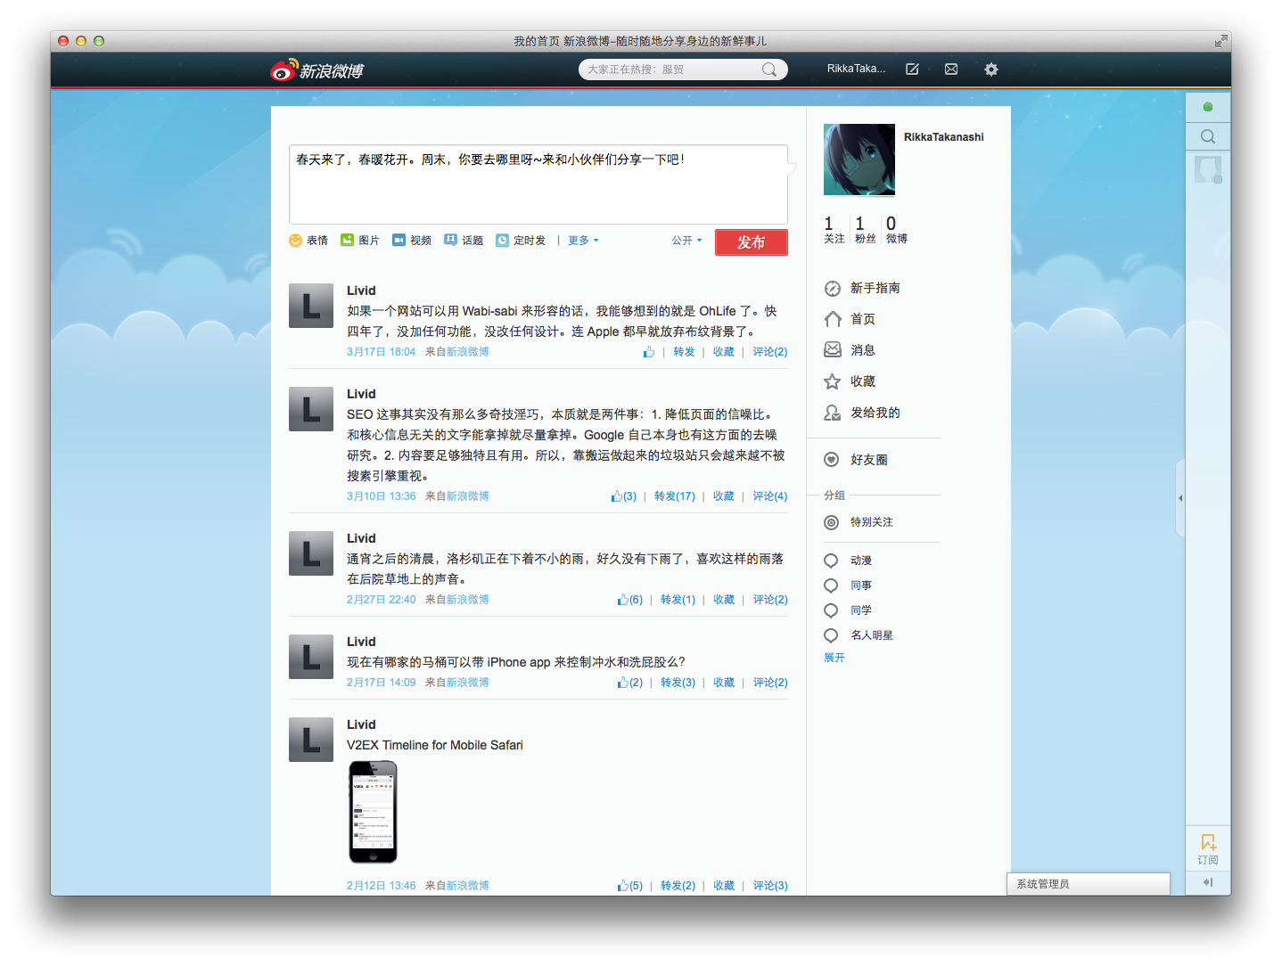The height and width of the screenshot is (966, 1282).
Task: Go to 首页 in the sidebar
Action: click(x=851, y=319)
